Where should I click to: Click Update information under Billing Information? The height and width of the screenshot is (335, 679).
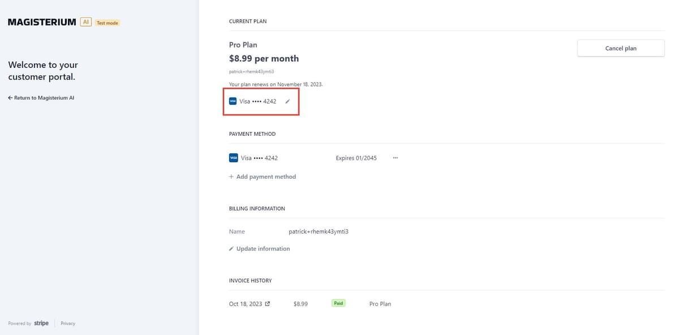pyautogui.click(x=263, y=248)
